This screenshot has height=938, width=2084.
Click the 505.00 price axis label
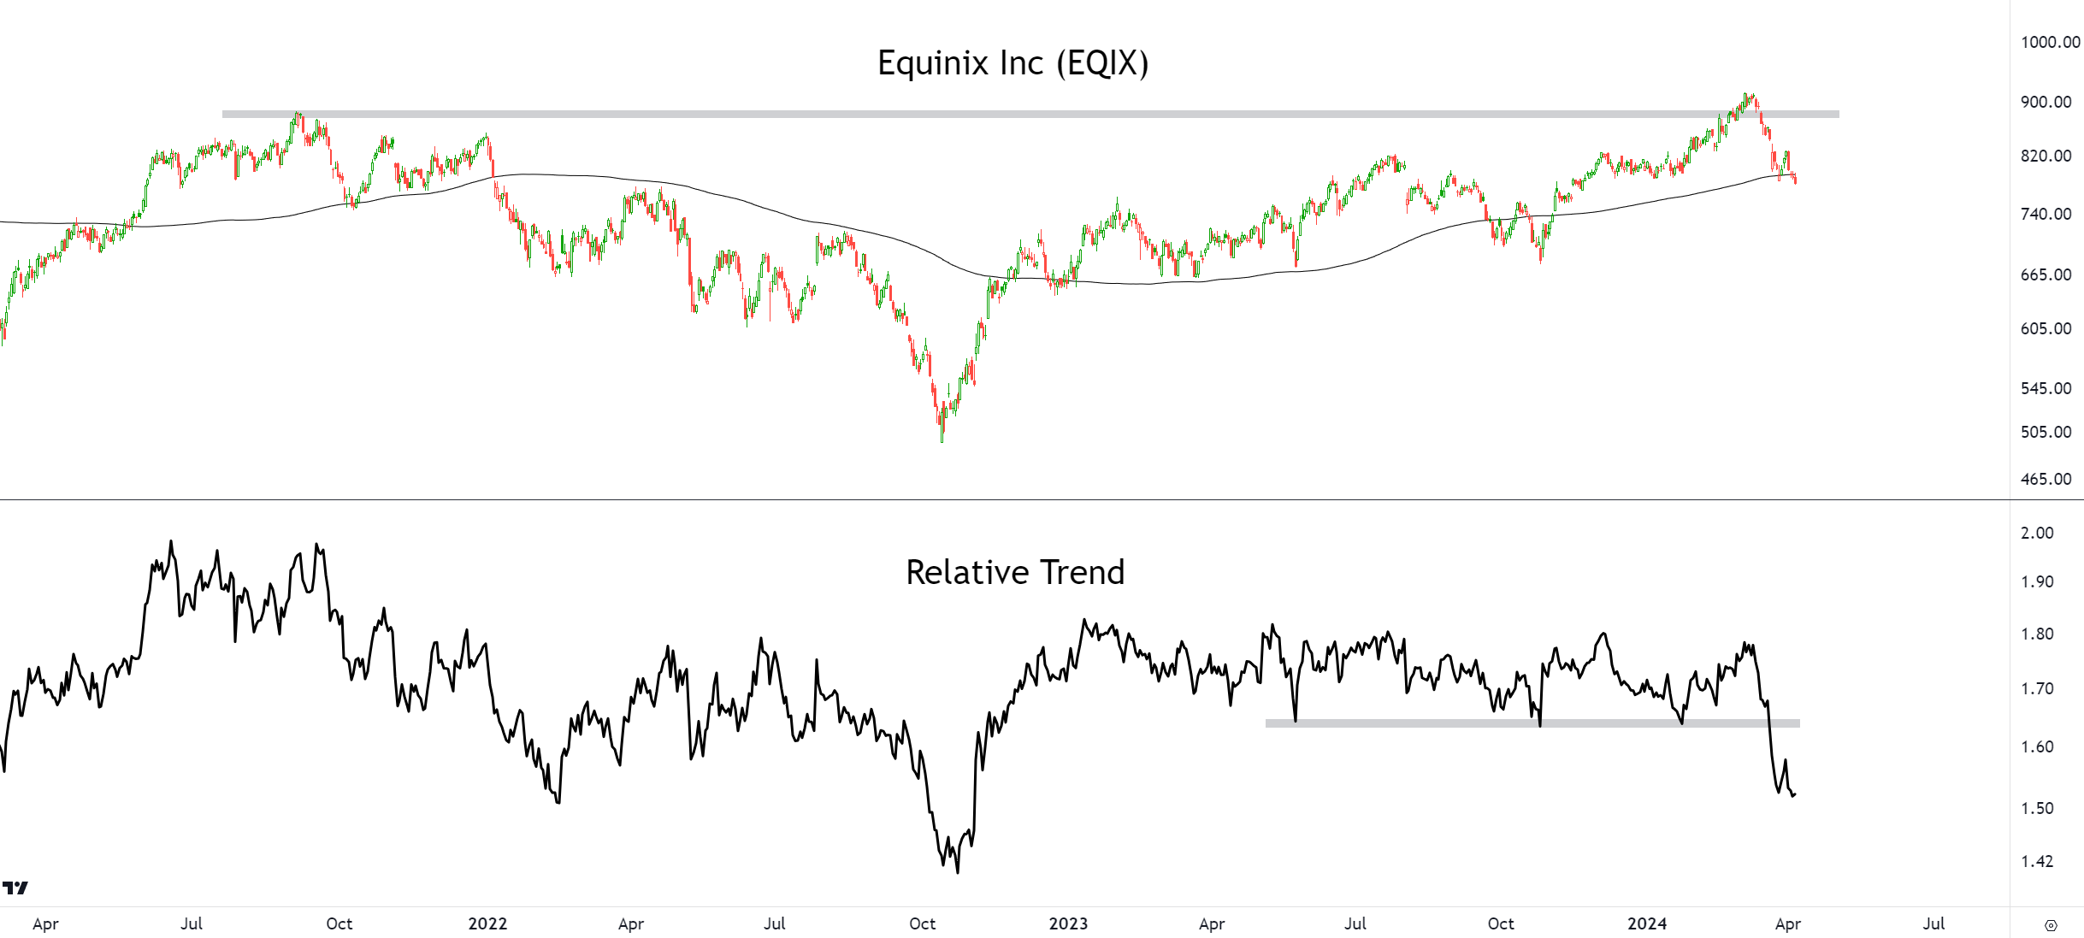coord(2046,432)
